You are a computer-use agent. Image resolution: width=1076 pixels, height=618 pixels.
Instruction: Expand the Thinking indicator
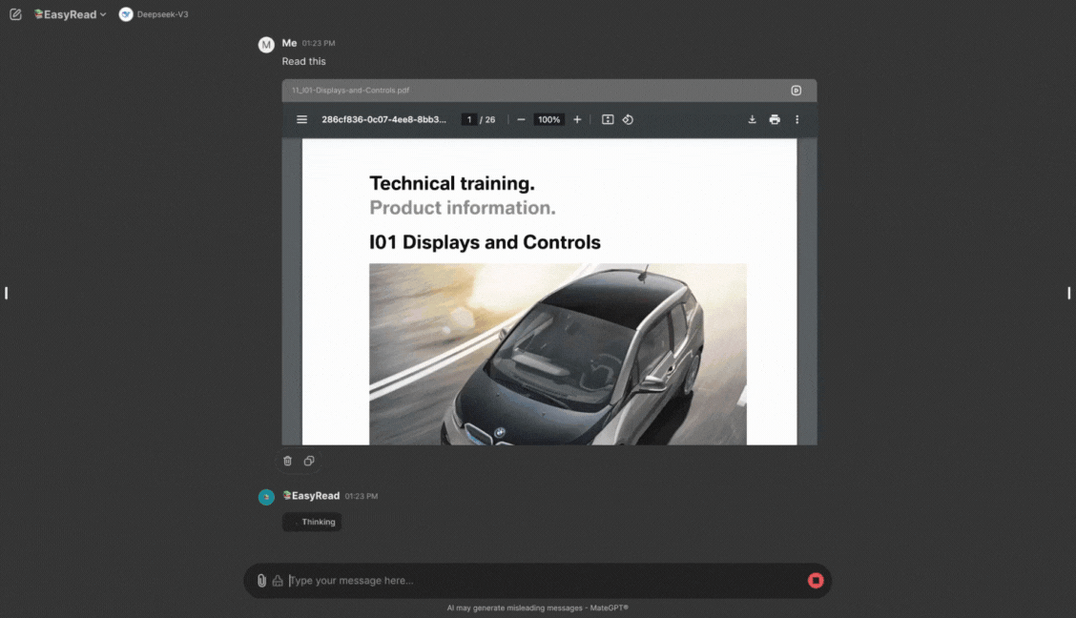pyautogui.click(x=312, y=522)
